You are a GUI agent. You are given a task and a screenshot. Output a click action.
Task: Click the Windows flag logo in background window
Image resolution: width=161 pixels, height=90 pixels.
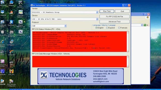(148, 17)
